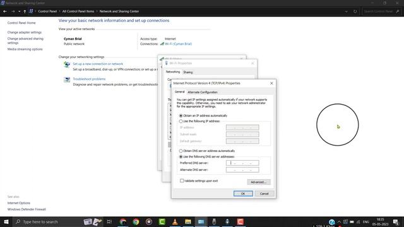Close the Wi-Fi Properties window
Image resolution: width=404 pixels, height=227 pixels.
[x=252, y=63]
